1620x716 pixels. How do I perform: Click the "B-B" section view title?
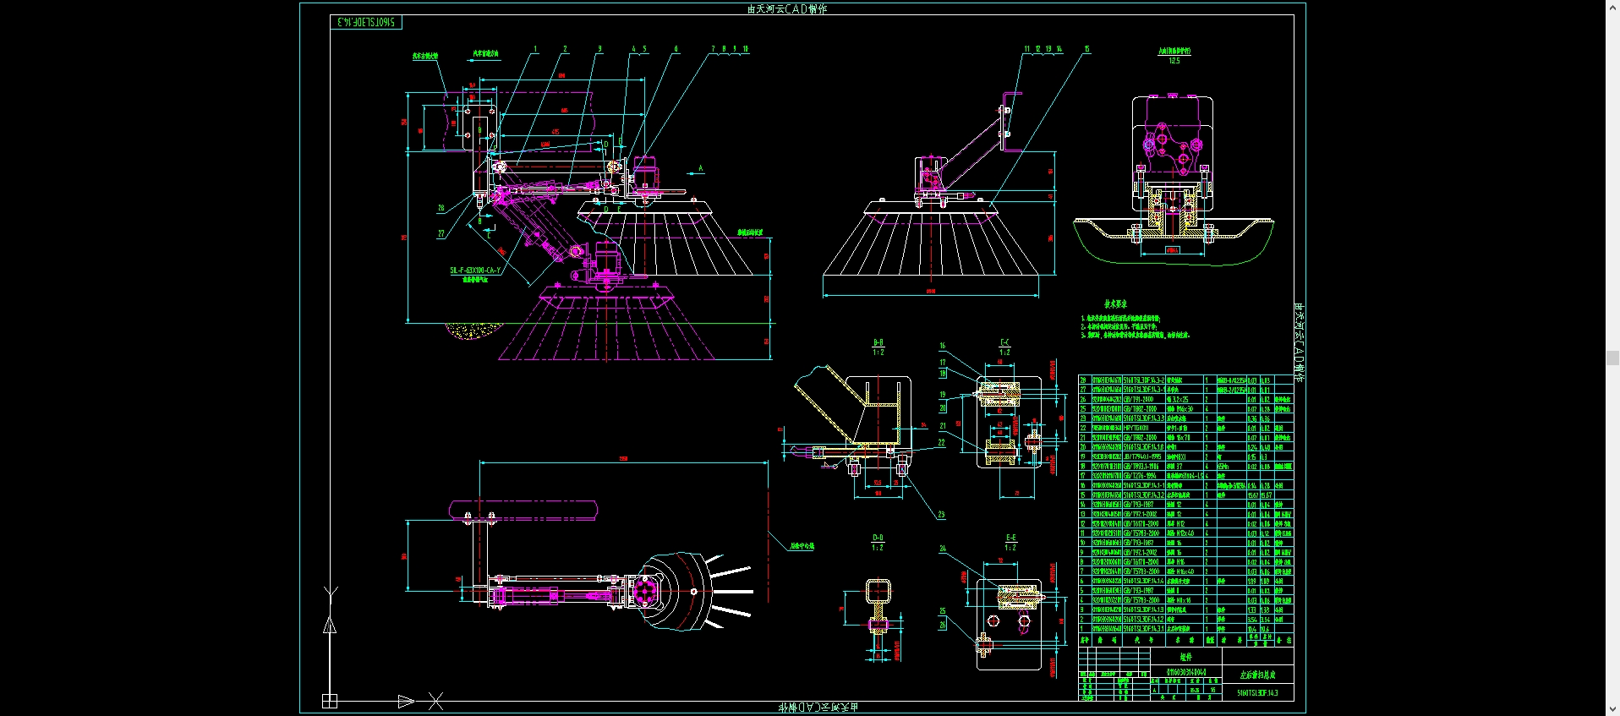[x=878, y=343]
